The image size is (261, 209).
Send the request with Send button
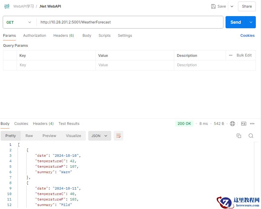click(x=236, y=22)
